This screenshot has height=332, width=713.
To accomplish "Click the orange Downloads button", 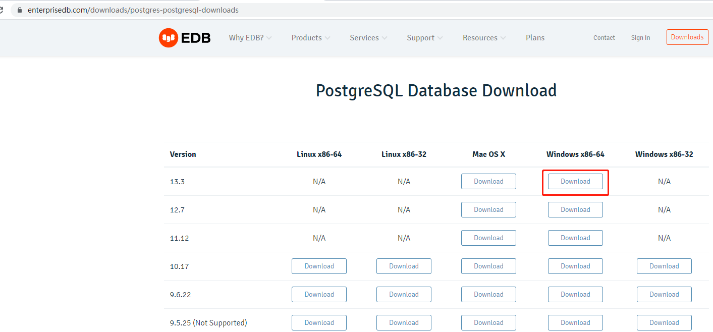I will (x=687, y=37).
